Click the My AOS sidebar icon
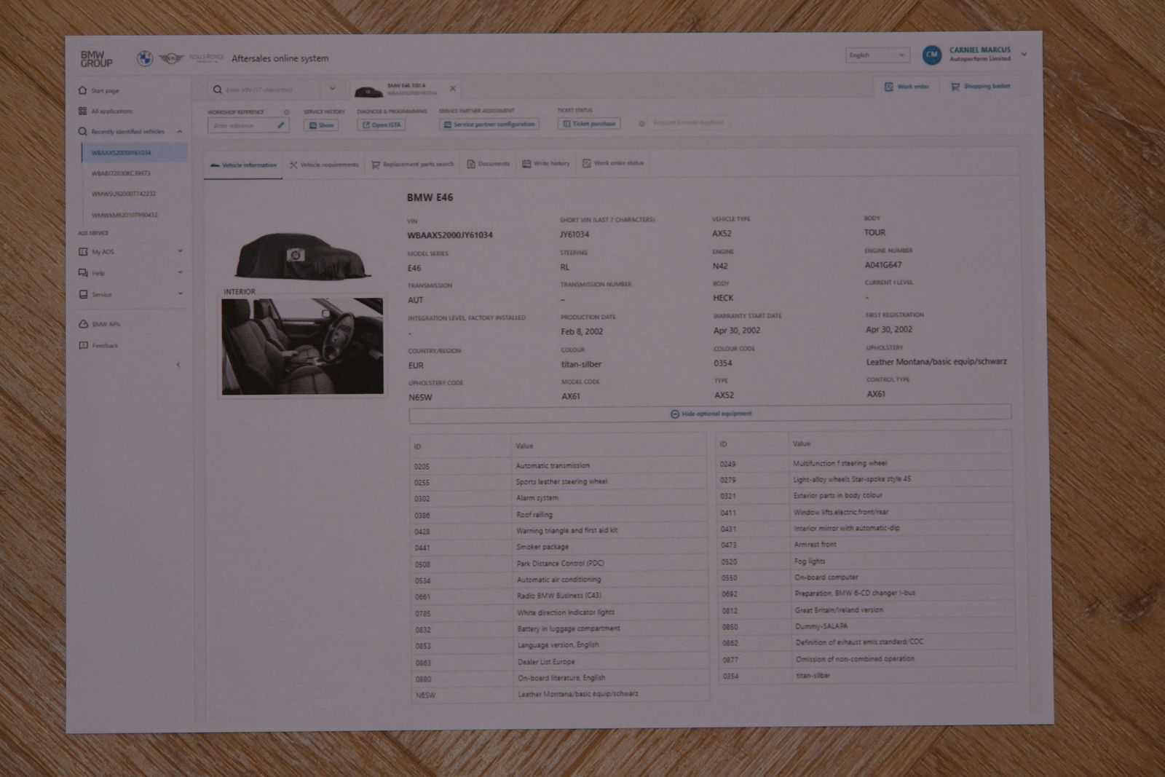Image resolution: width=1165 pixels, height=777 pixels. [x=83, y=252]
